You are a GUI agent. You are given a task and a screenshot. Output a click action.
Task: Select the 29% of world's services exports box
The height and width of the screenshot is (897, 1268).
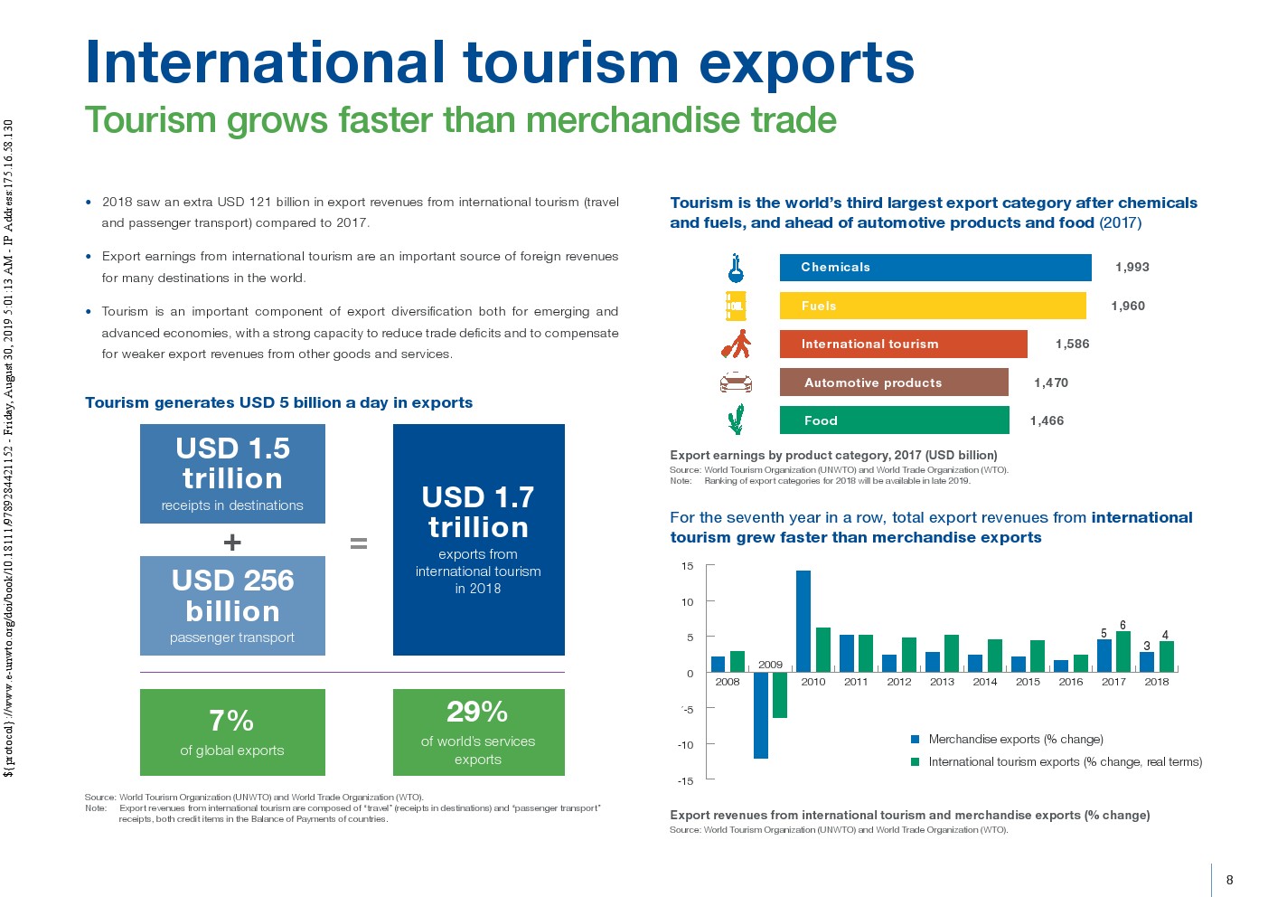pyautogui.click(x=478, y=732)
